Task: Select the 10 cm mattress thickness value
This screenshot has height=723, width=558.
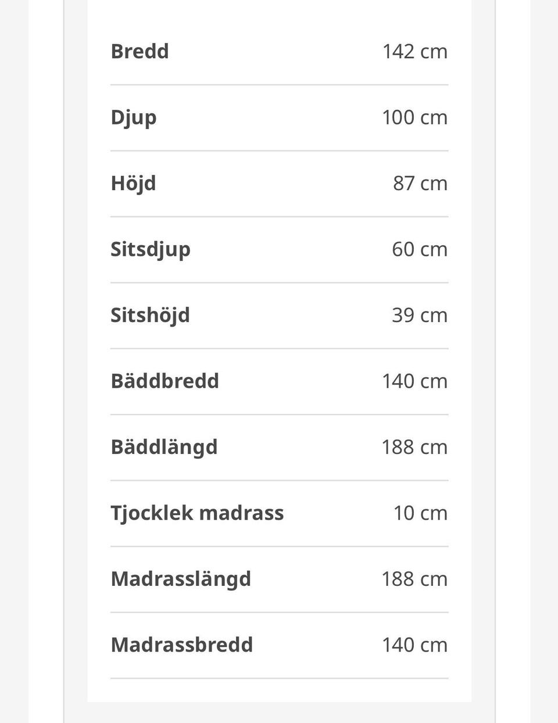Action: click(421, 513)
